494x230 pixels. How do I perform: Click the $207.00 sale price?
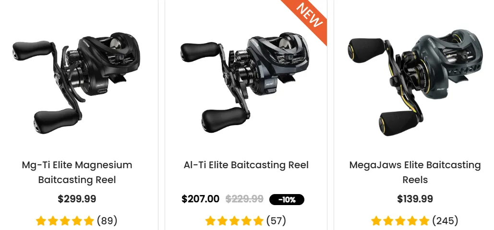[x=200, y=199]
